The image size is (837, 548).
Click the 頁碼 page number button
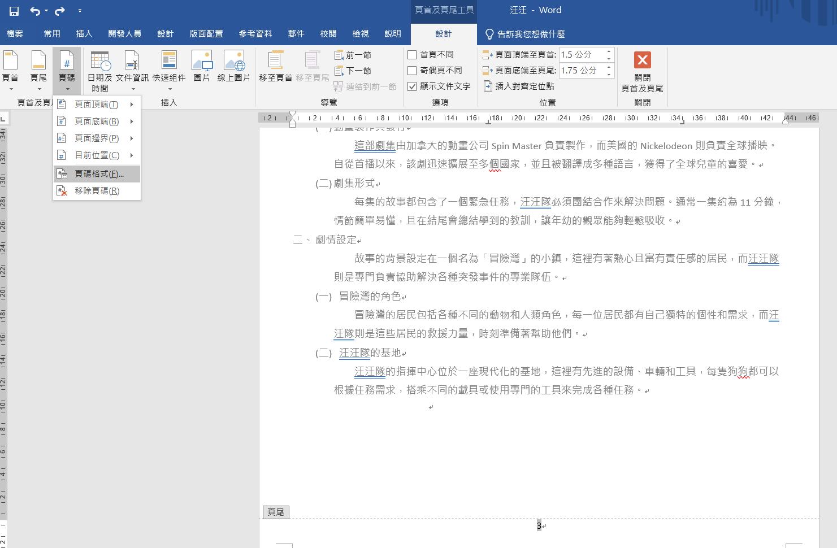pos(67,71)
